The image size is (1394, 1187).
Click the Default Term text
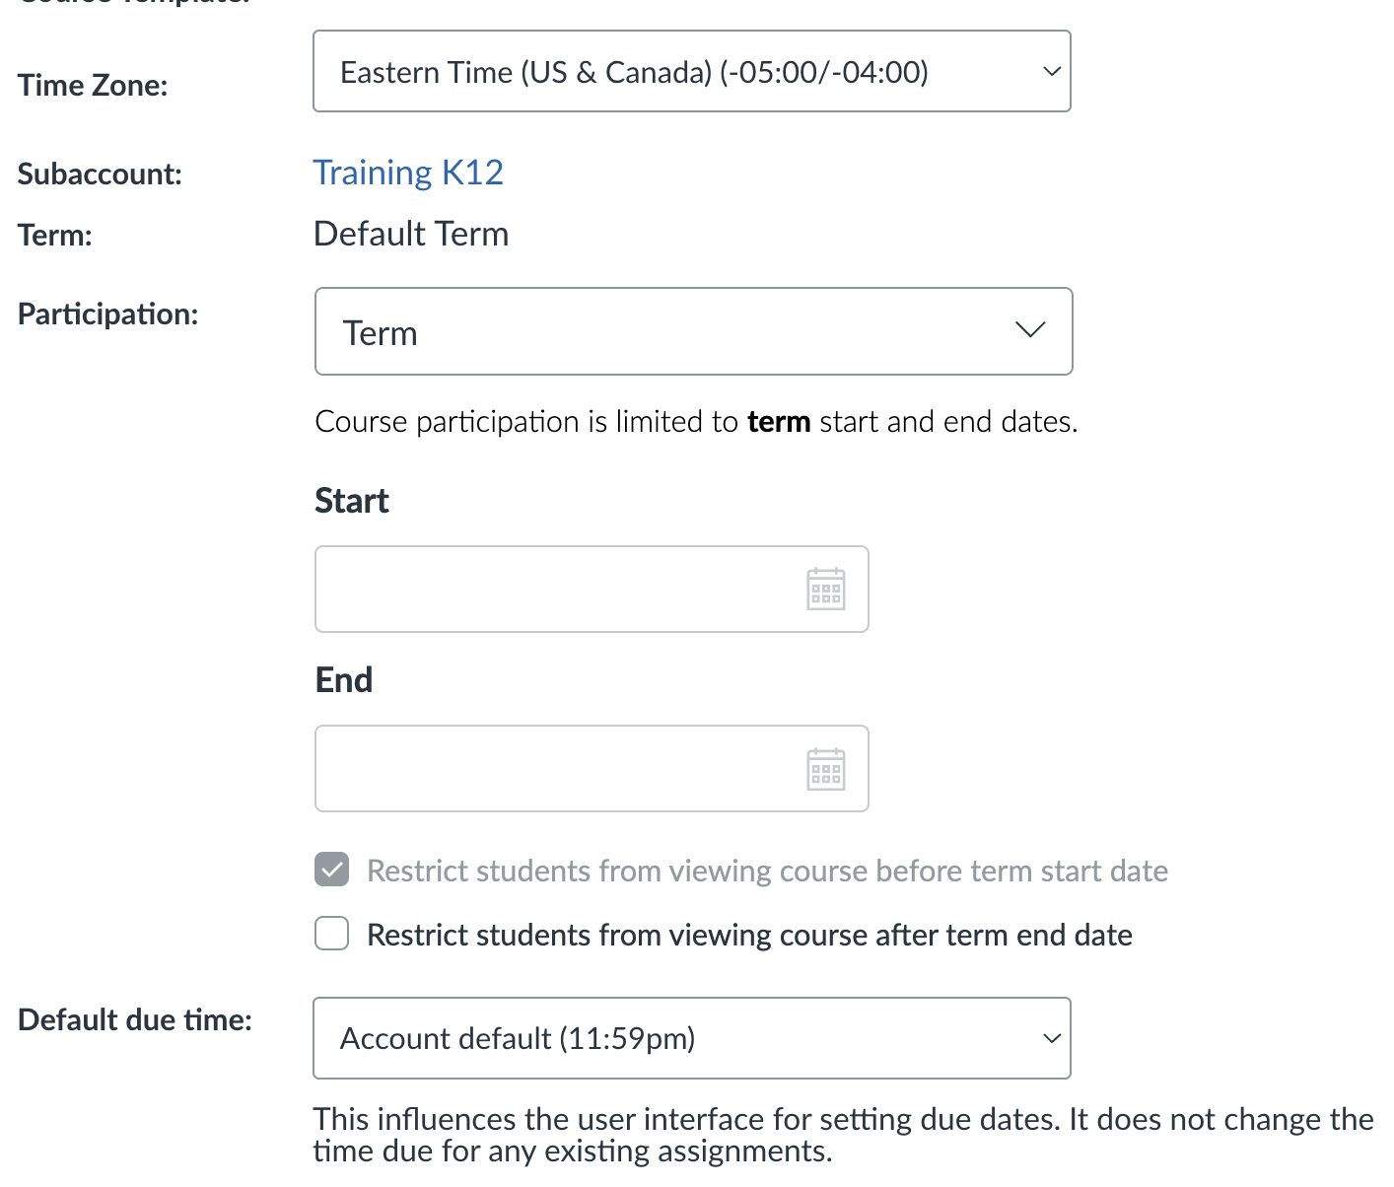pyautogui.click(x=411, y=235)
